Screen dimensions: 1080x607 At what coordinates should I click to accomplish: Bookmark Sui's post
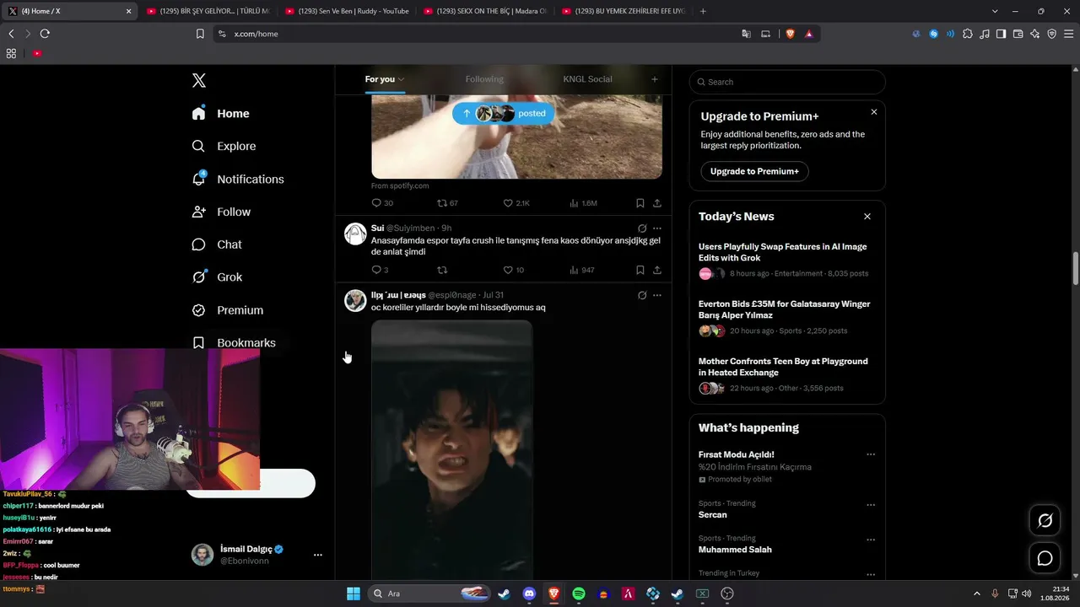coord(640,270)
